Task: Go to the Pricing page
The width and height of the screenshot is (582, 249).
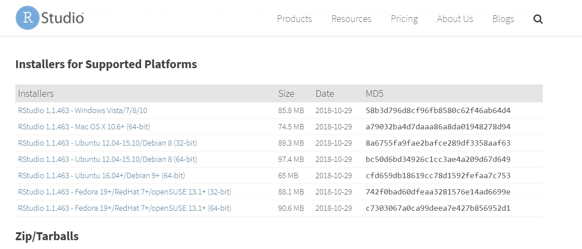Action: pyautogui.click(x=404, y=19)
